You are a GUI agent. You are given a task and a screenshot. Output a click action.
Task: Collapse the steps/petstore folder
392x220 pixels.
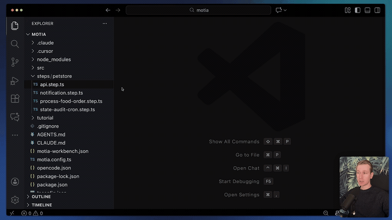pos(54,76)
